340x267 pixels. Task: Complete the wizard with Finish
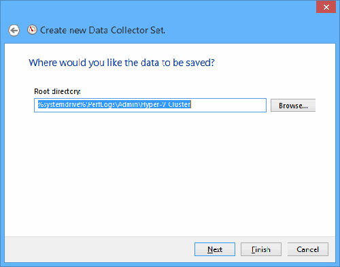[x=261, y=249]
